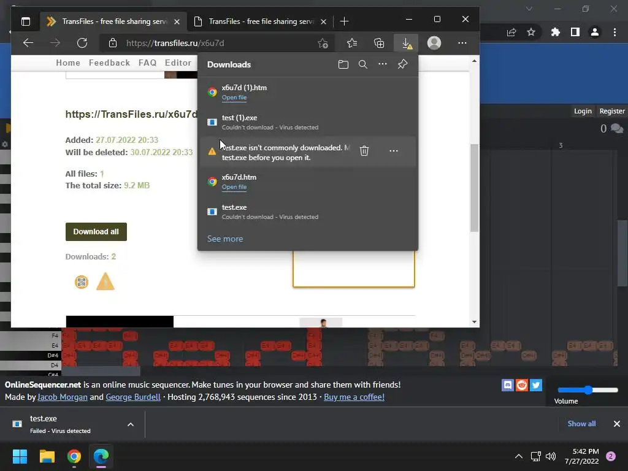Open taskbar volume speaker icon
Image resolution: width=628 pixels, height=471 pixels.
(551, 456)
